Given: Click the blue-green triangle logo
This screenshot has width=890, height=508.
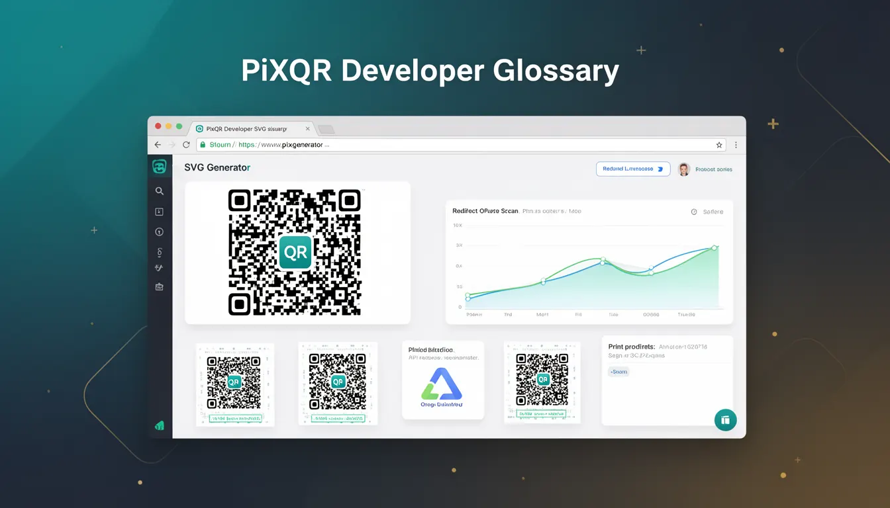Looking at the screenshot, I should (x=442, y=383).
